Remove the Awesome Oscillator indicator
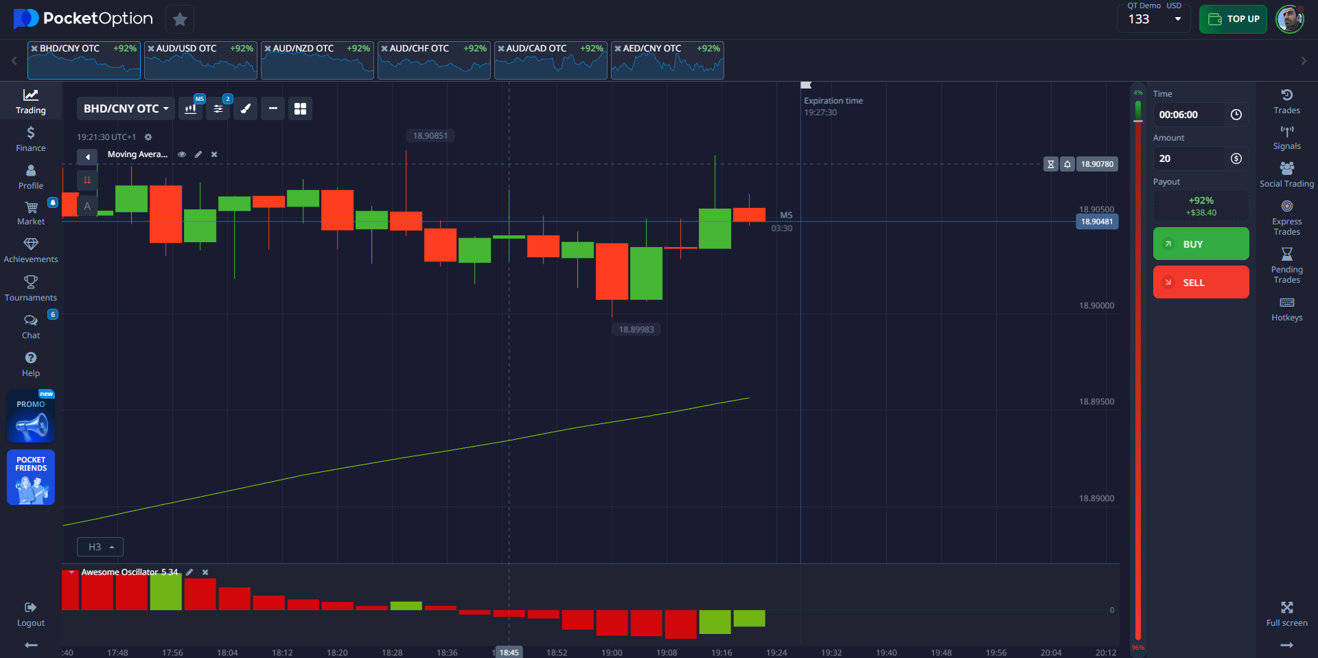The height and width of the screenshot is (658, 1318). 205,572
